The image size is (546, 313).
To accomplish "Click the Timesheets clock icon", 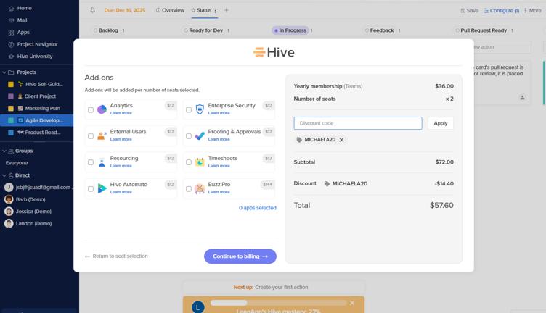I will (200, 162).
